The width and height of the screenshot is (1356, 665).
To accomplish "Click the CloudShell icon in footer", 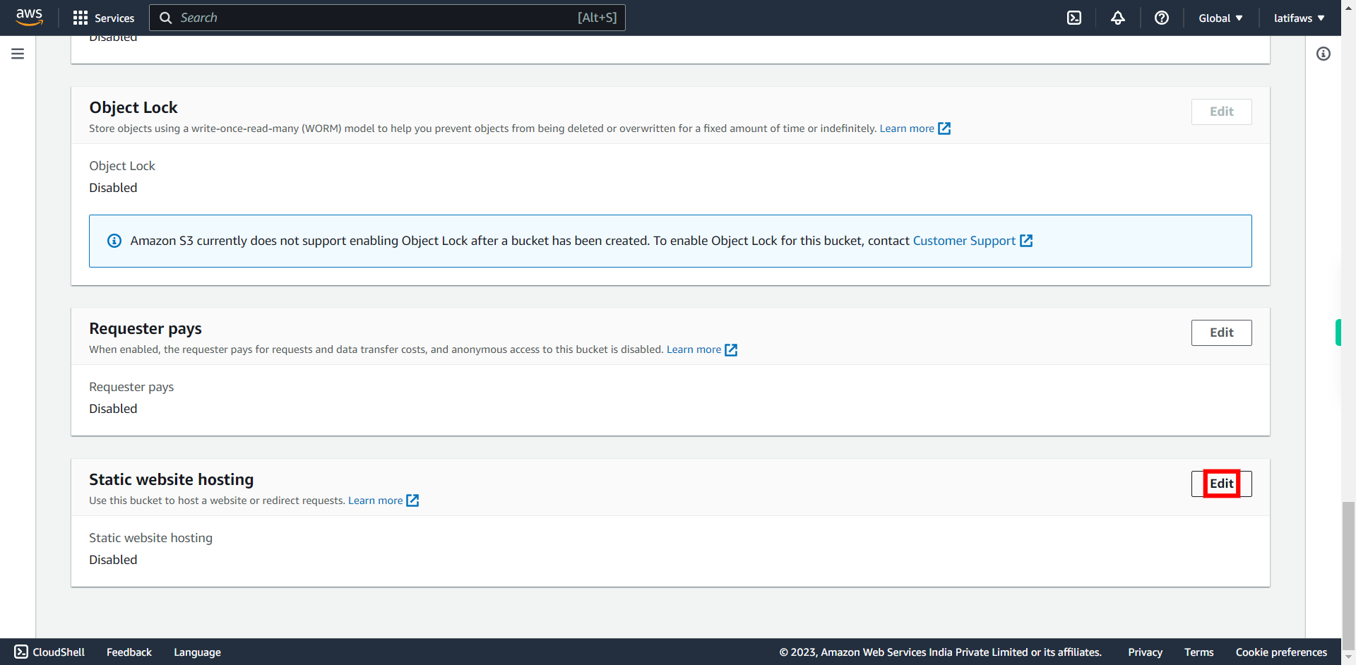I will 21,652.
